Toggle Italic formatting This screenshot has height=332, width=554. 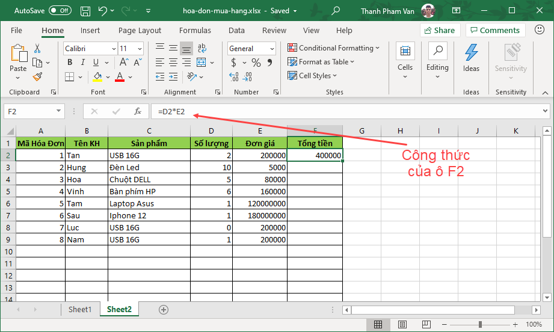click(82, 63)
